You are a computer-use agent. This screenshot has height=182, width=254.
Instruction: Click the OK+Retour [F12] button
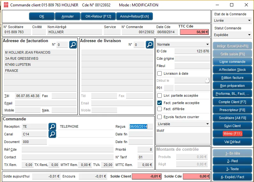pos(98,16)
